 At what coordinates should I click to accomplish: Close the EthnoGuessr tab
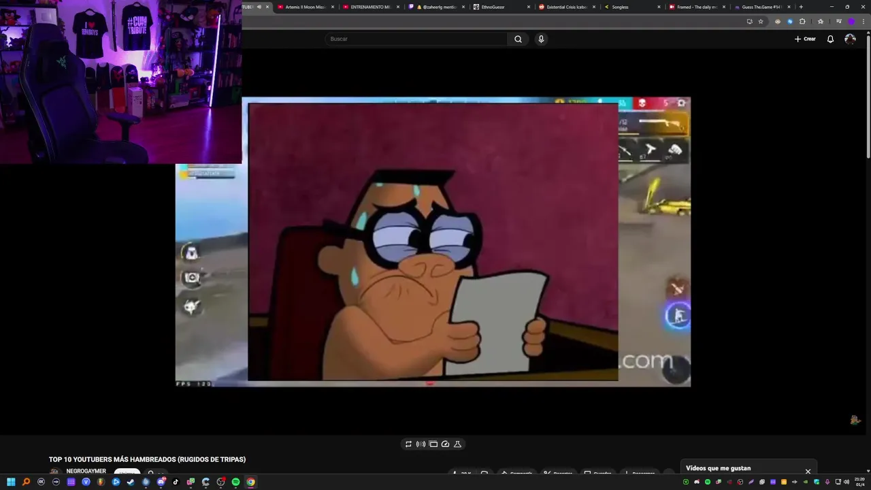528,7
